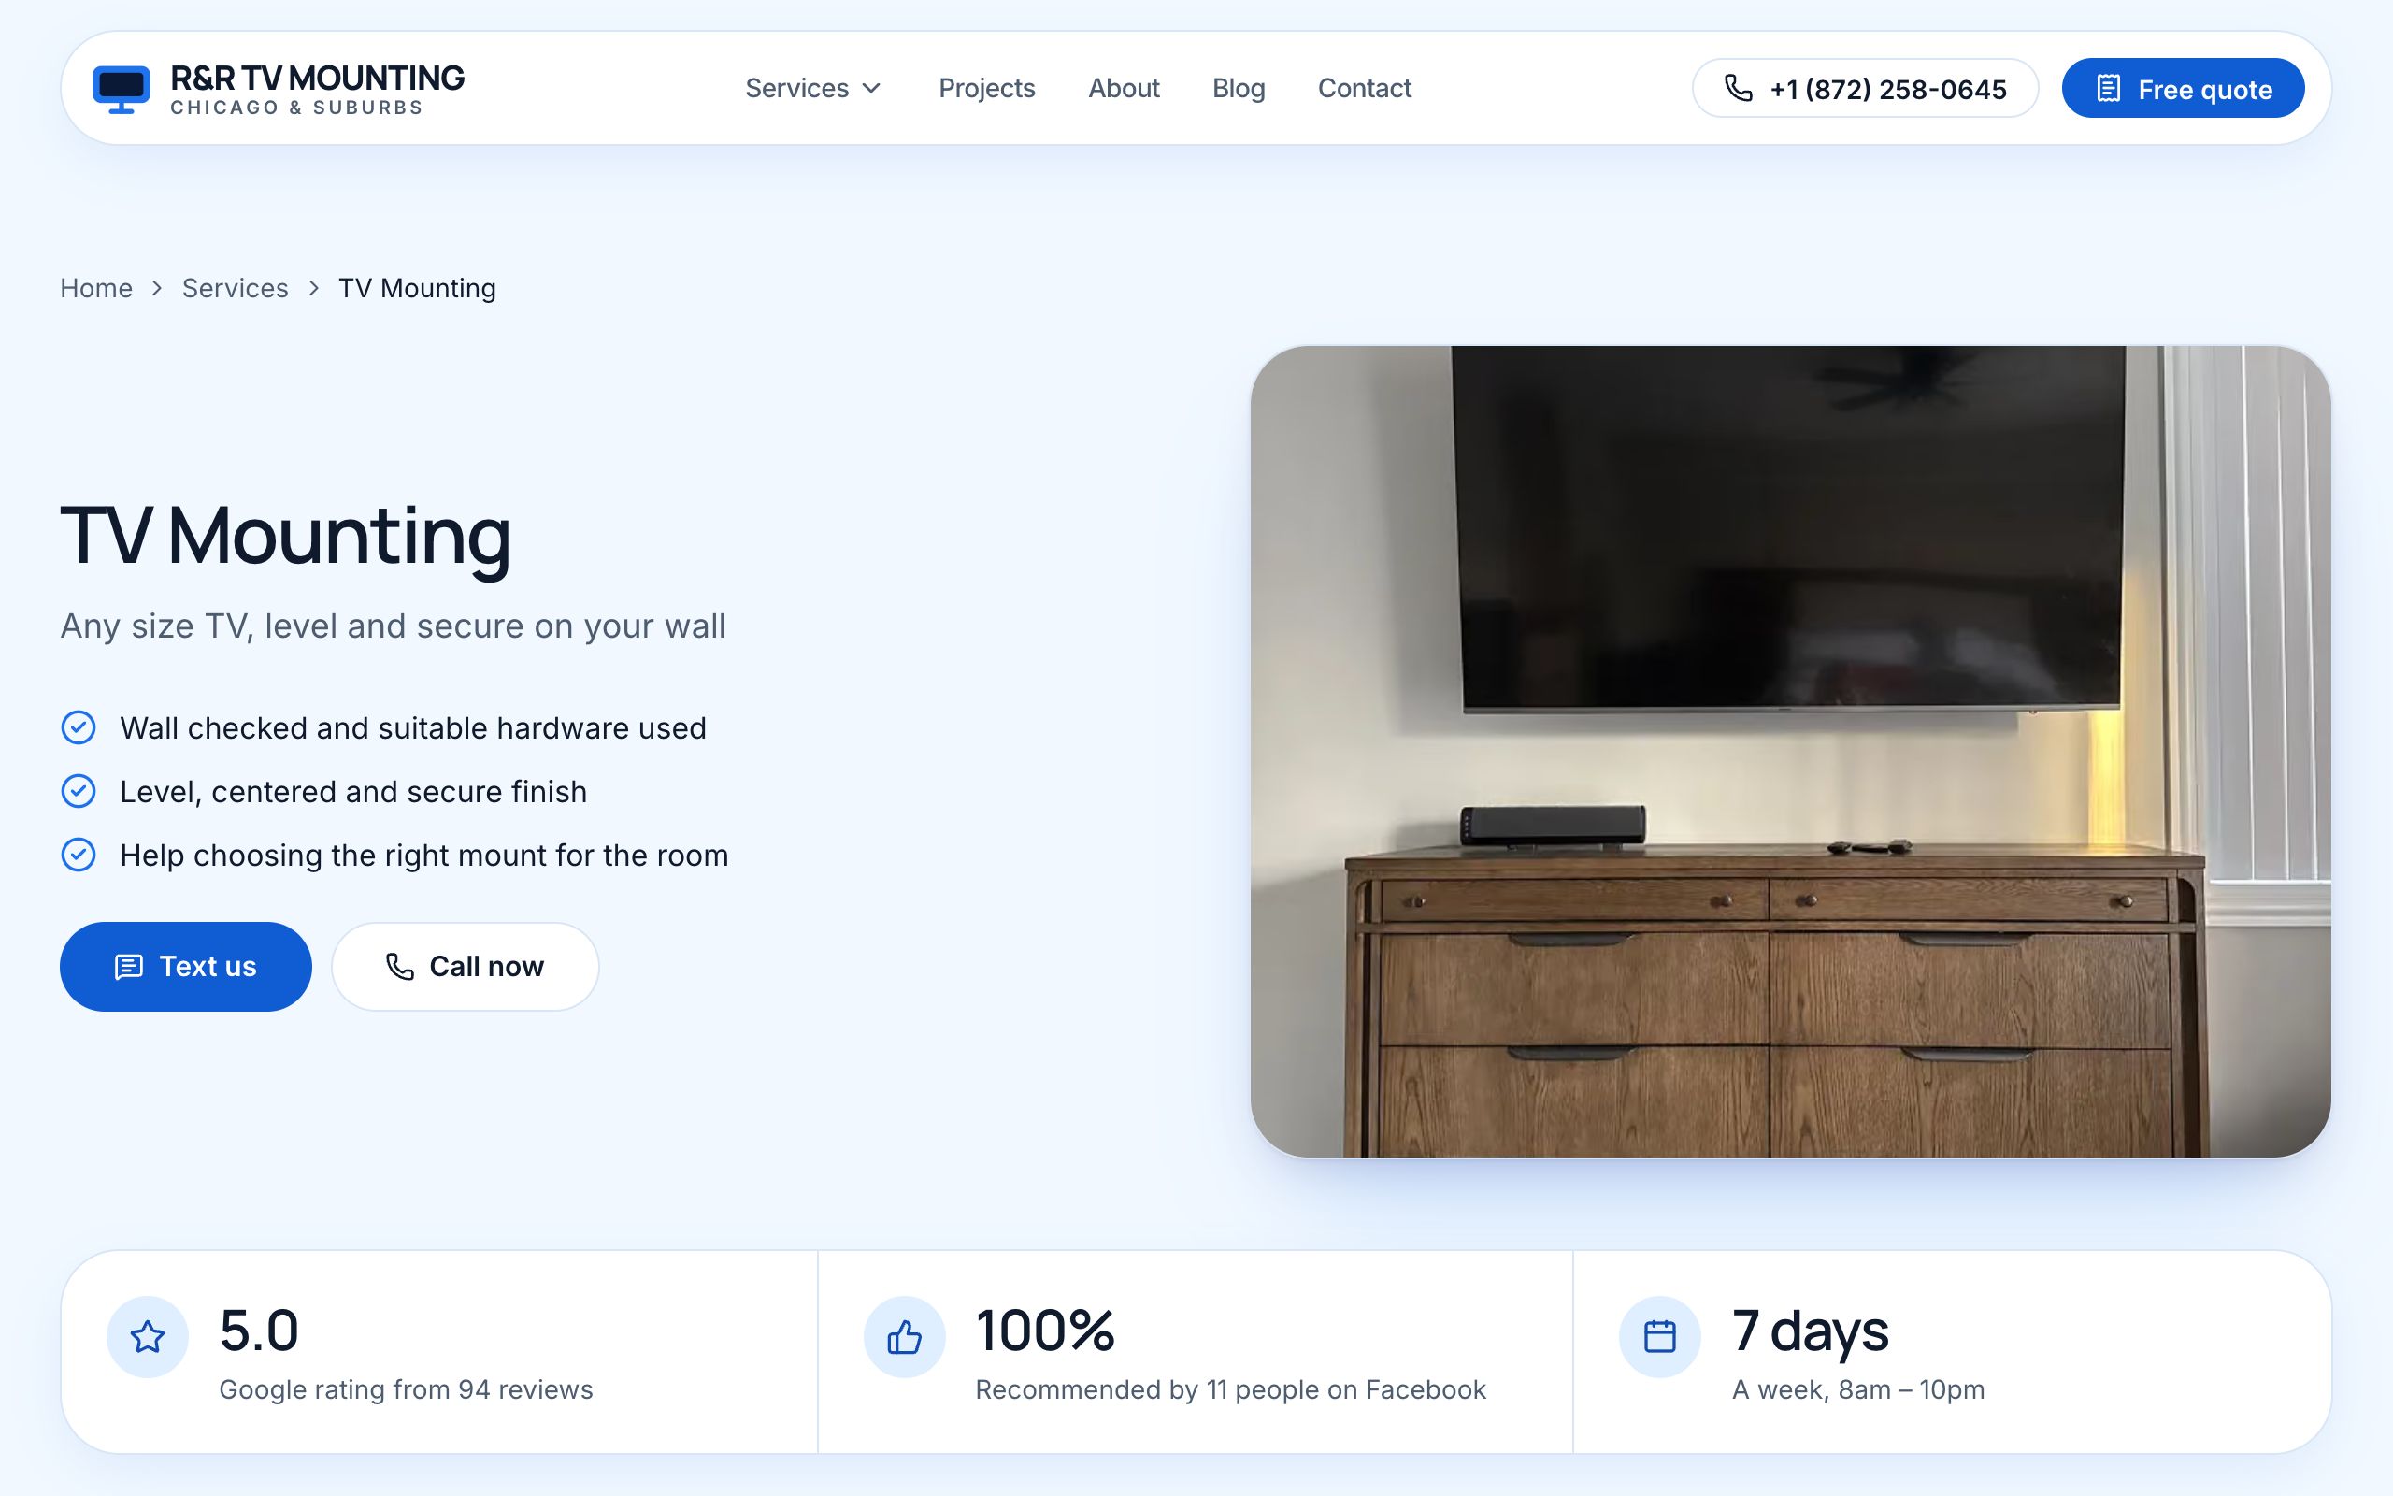The image size is (2393, 1496).
Task: Click the phone icon in the Call now button
Action: pos(399,967)
